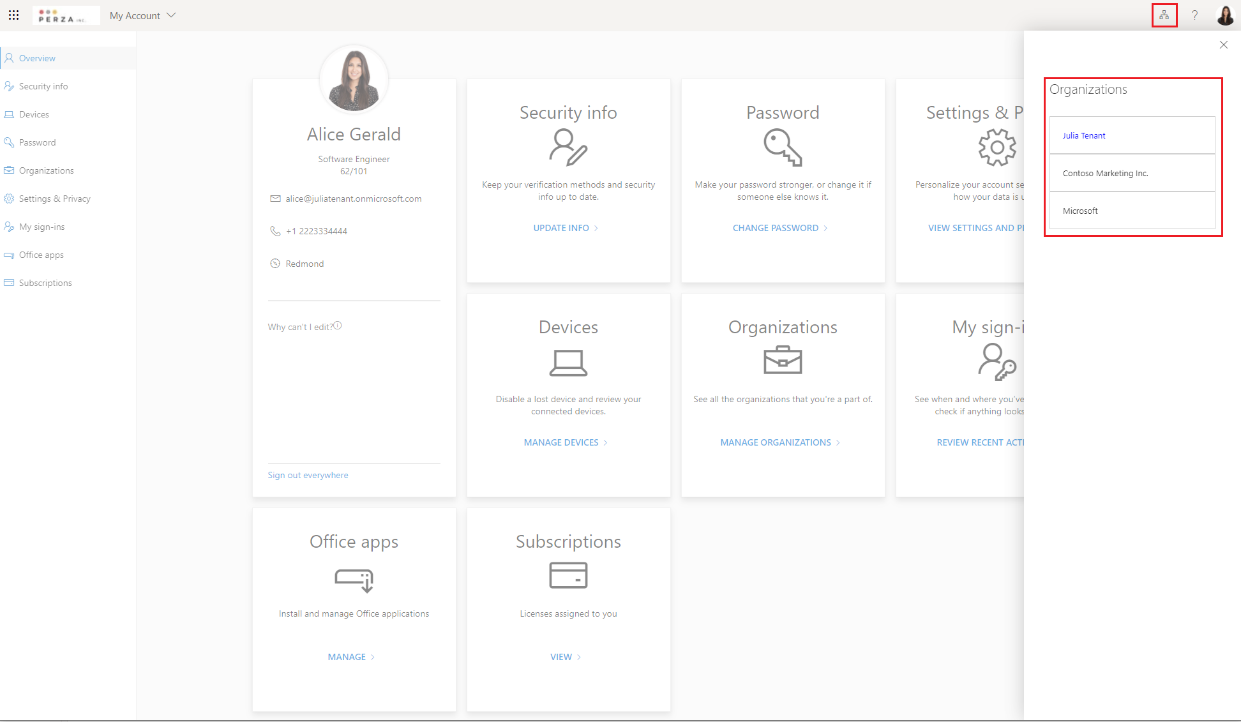This screenshot has width=1241, height=722.
Task: Click the Organizations panel icon
Action: point(1164,15)
